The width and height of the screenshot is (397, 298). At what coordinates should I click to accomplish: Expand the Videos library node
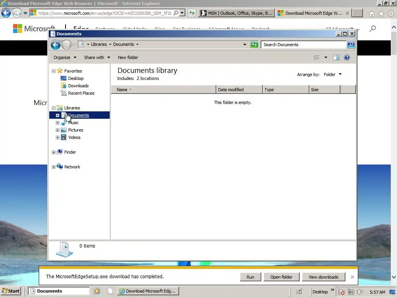tap(57, 138)
